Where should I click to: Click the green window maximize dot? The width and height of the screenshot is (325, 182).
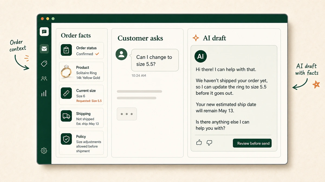(x=53, y=19)
